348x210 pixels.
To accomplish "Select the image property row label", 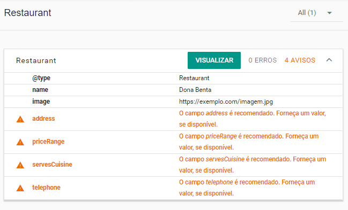I will [41, 102].
